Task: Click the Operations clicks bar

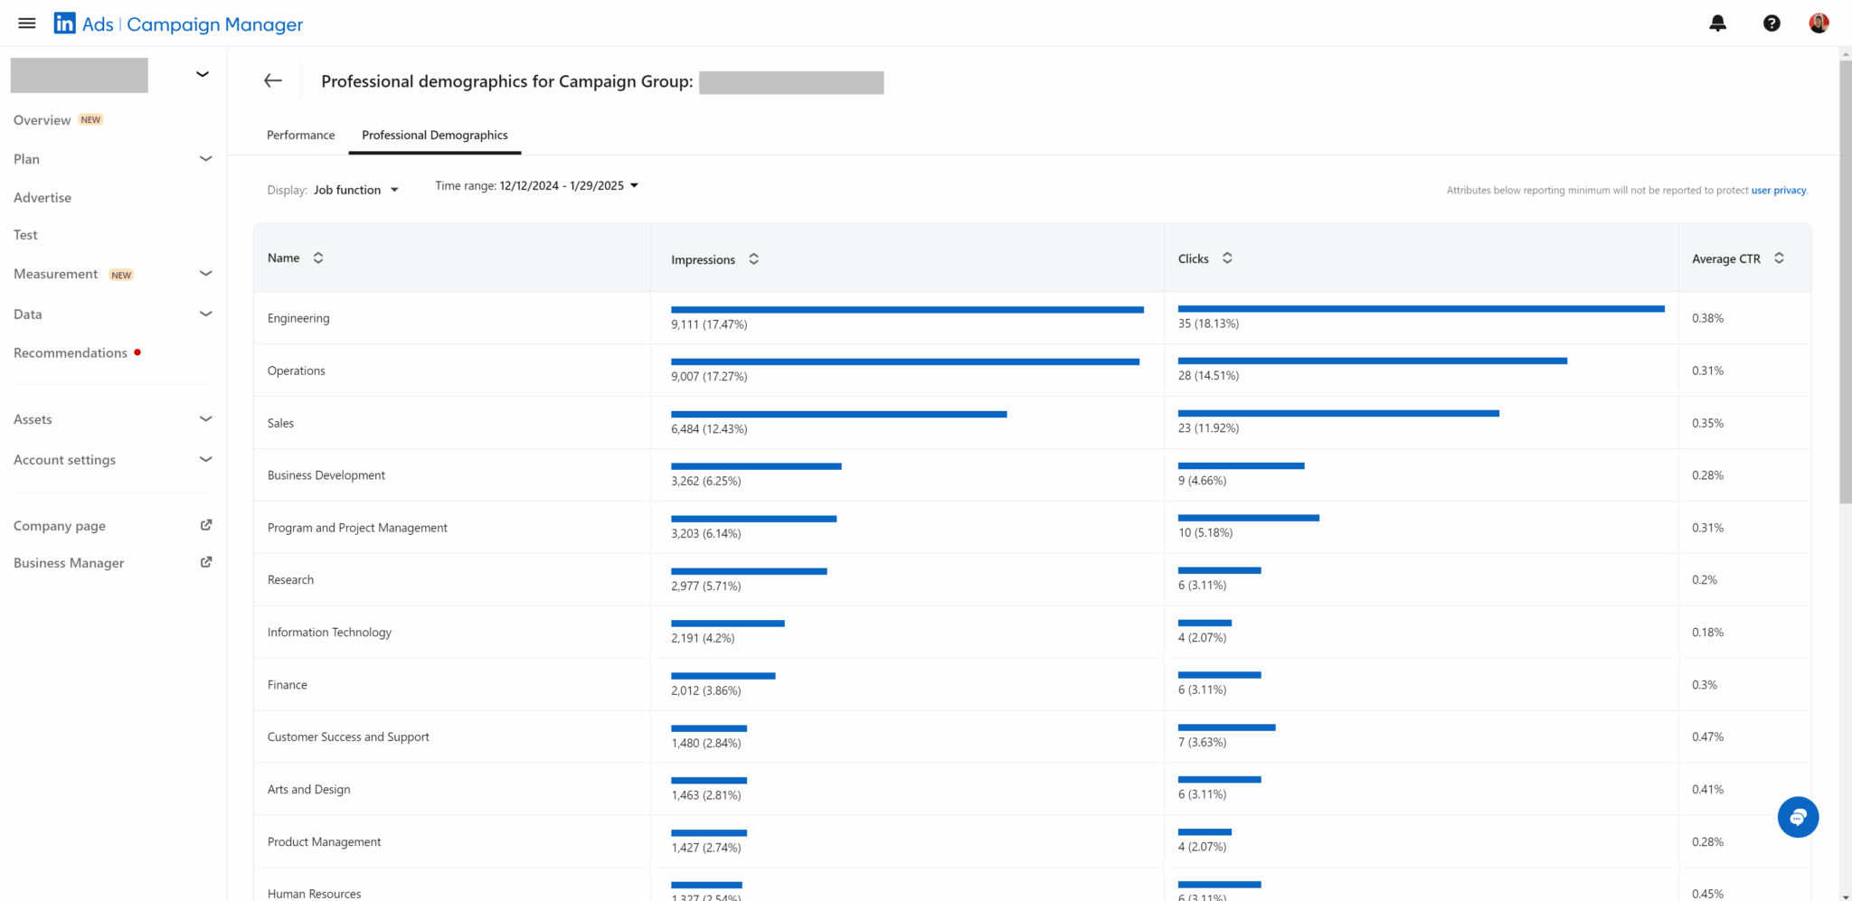Action: (1372, 361)
